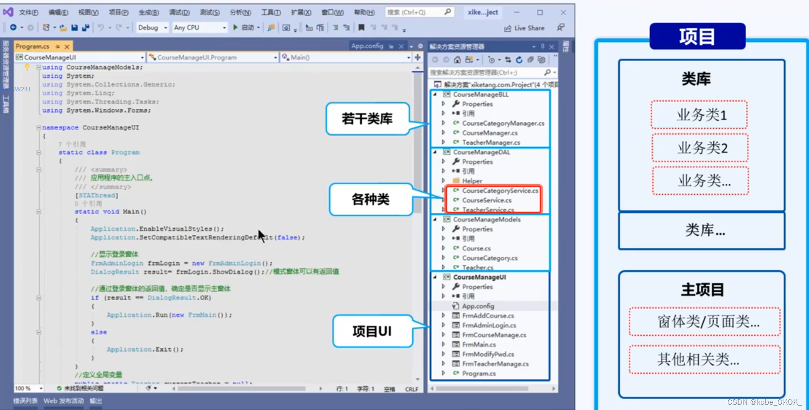Select FrmMain.cs in Solution Explorer
809x410 pixels.
click(479, 344)
